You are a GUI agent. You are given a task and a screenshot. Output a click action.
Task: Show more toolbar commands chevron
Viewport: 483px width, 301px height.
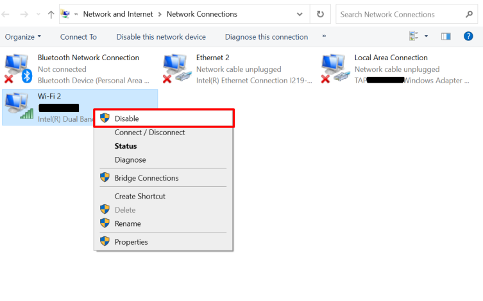[x=324, y=37]
